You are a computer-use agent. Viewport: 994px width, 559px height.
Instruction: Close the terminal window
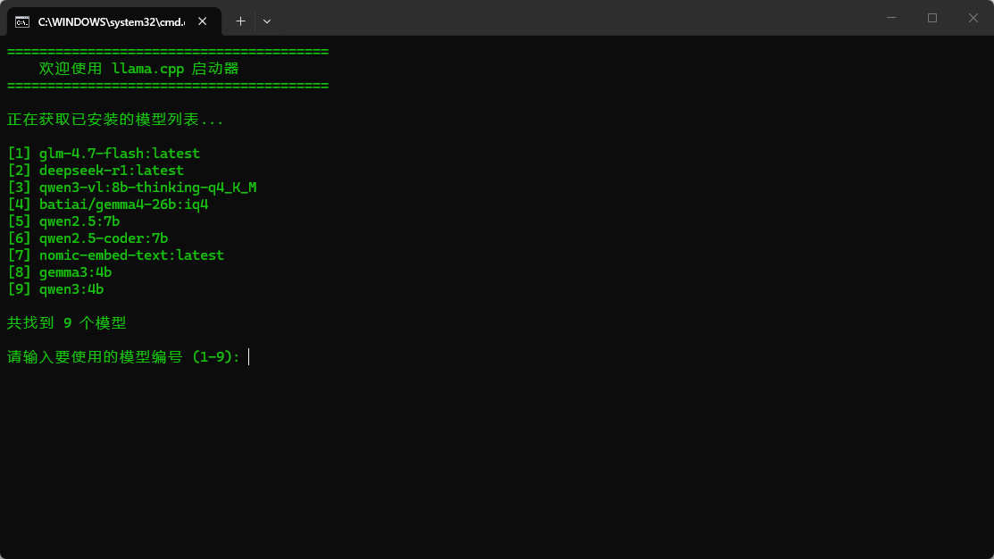(x=973, y=18)
